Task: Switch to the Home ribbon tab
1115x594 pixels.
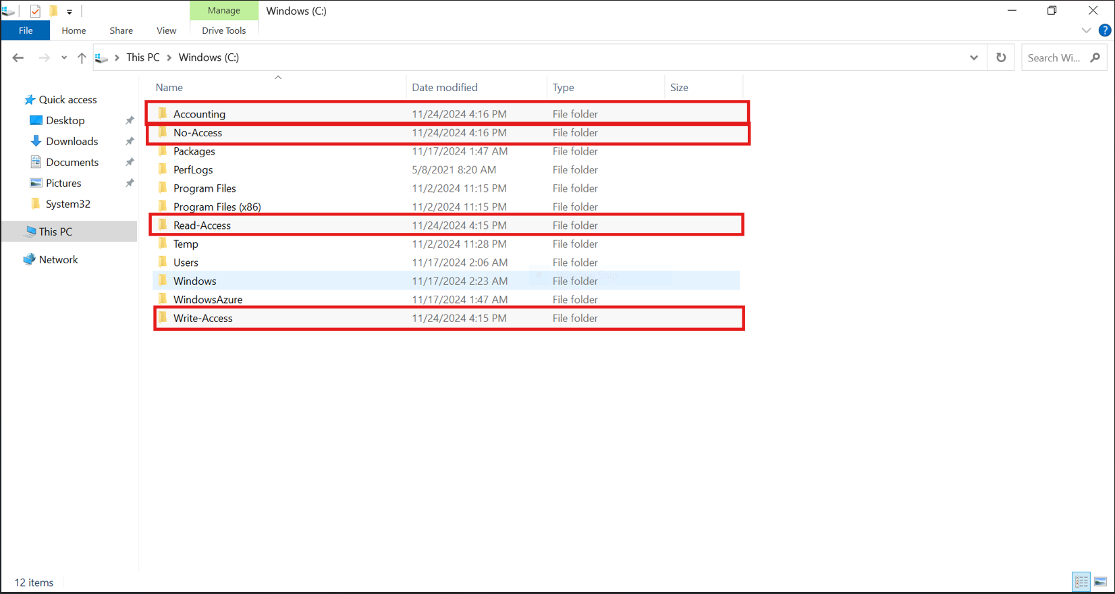Action: (x=74, y=30)
